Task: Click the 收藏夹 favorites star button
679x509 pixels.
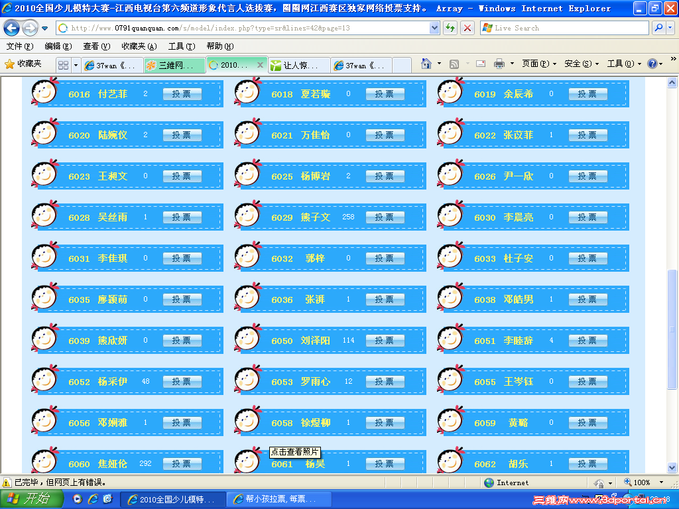Action: pos(23,64)
